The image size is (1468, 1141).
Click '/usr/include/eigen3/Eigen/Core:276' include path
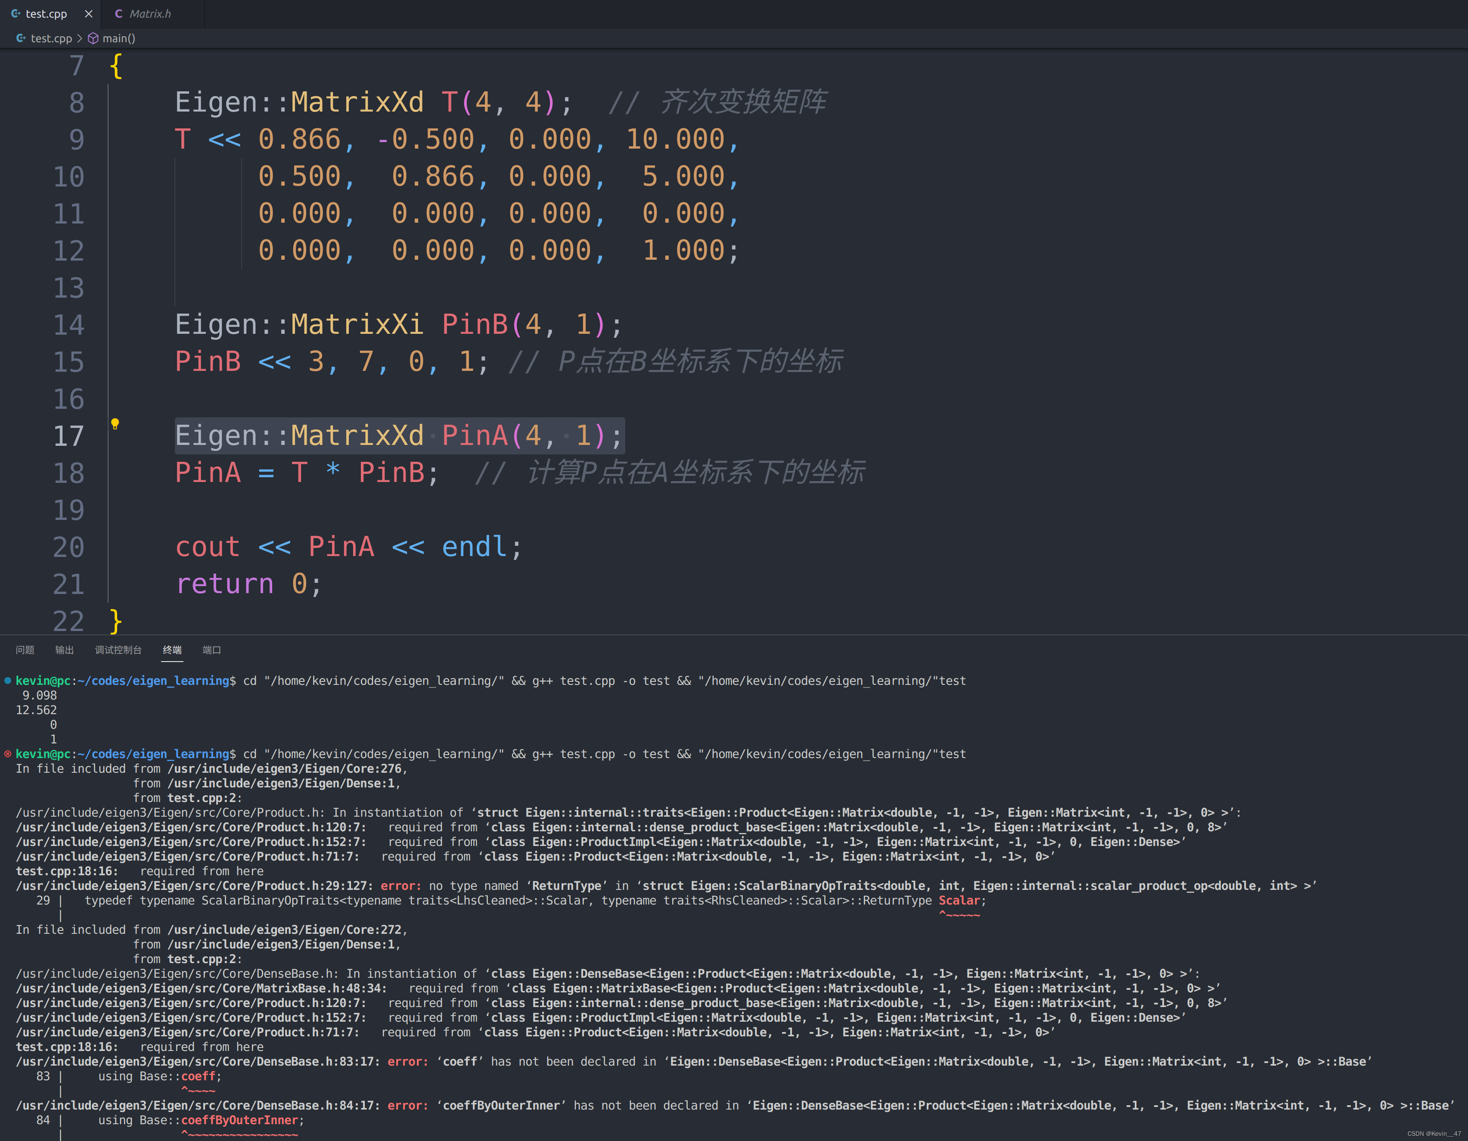284,768
